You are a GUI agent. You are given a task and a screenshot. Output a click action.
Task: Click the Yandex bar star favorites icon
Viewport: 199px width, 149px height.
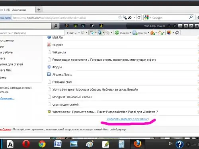[160, 33]
